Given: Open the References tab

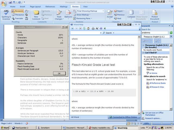Looking at the screenshot, I should pos(50,6).
